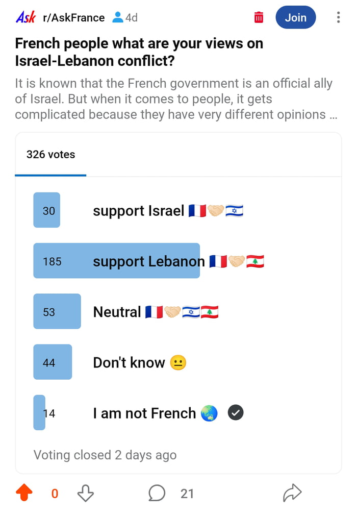Open the comment thread via speech bubble icon

point(157,493)
